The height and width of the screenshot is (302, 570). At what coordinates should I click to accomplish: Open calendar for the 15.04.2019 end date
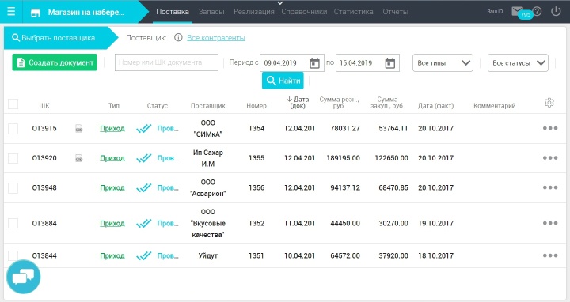coord(390,63)
